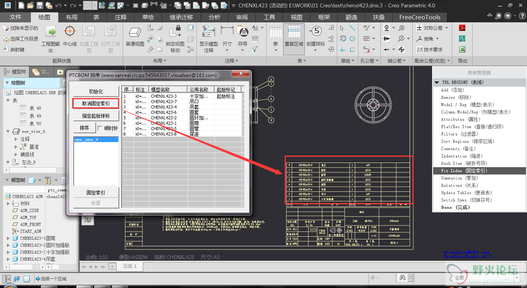Image resolution: width=527 pixels, height=288 pixels.
Task: Select the CHENXL423-7 row in BOM table
Action: pos(164,102)
